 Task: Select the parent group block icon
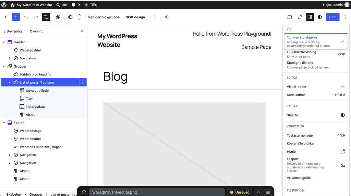(58, 17)
